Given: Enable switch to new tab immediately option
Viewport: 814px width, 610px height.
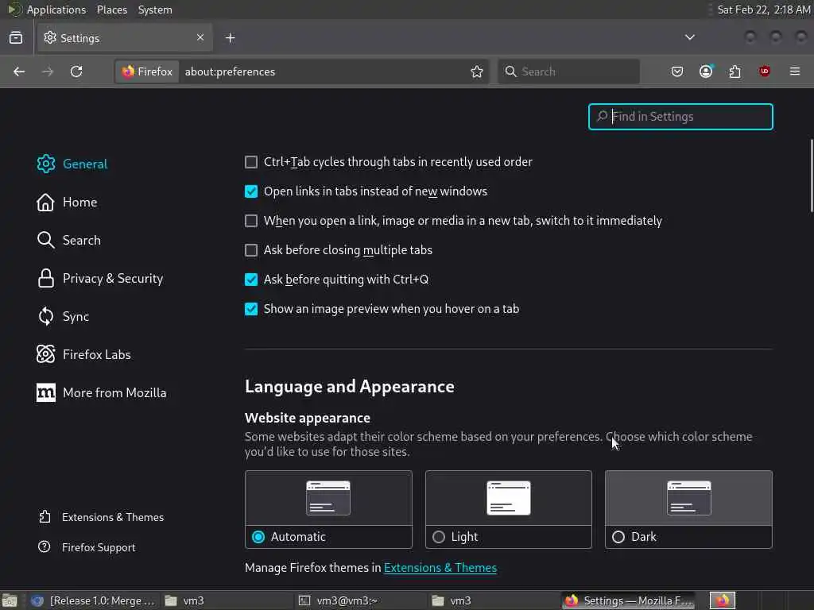Looking at the screenshot, I should click(x=250, y=221).
